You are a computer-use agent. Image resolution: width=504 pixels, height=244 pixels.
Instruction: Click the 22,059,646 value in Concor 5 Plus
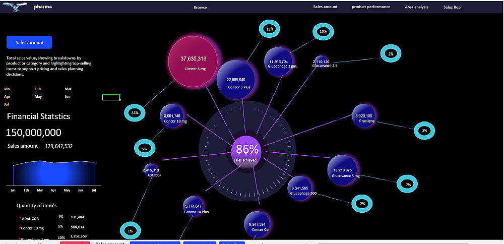pyautogui.click(x=236, y=80)
